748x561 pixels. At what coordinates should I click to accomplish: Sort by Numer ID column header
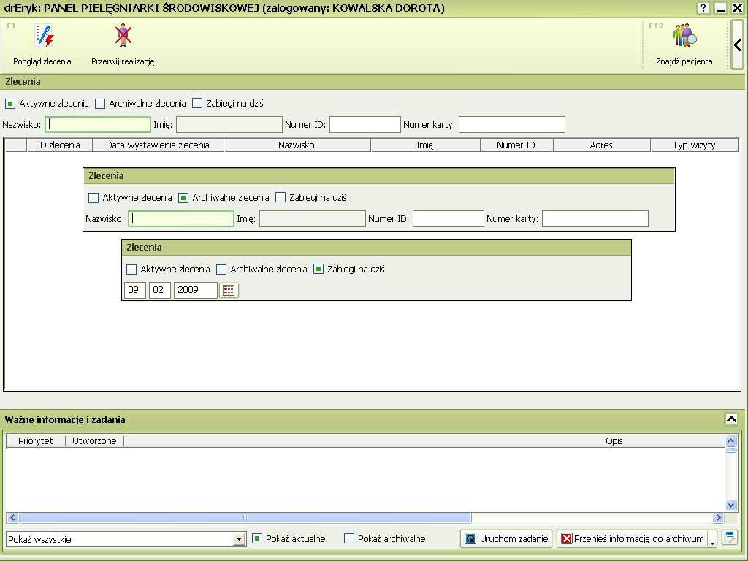[x=516, y=145]
